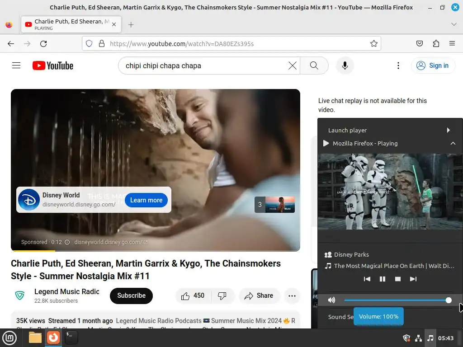
Task: Open the Pocket save icon
Action: coord(419,44)
